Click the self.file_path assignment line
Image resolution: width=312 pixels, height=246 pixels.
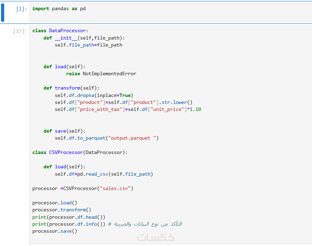(x=88, y=45)
